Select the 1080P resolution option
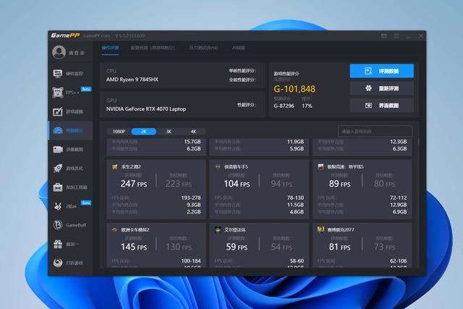This screenshot has width=463, height=309. [118, 132]
